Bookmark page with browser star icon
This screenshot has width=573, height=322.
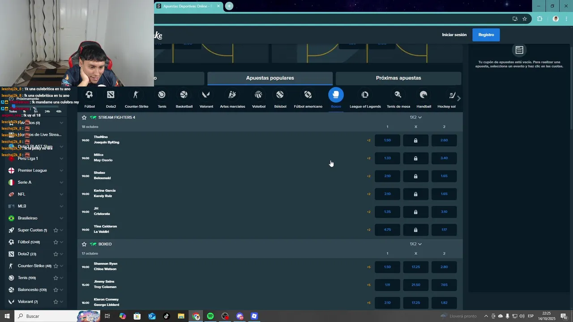pyautogui.click(x=525, y=19)
